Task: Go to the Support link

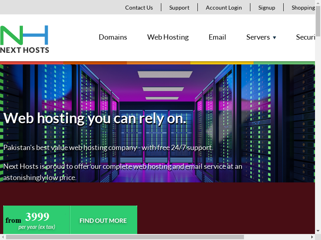Action: (x=179, y=8)
